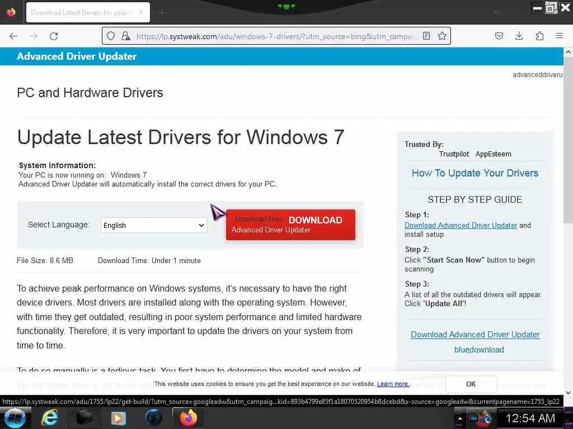Open the Pocket save icon
This screenshot has height=429, width=573.
click(499, 36)
